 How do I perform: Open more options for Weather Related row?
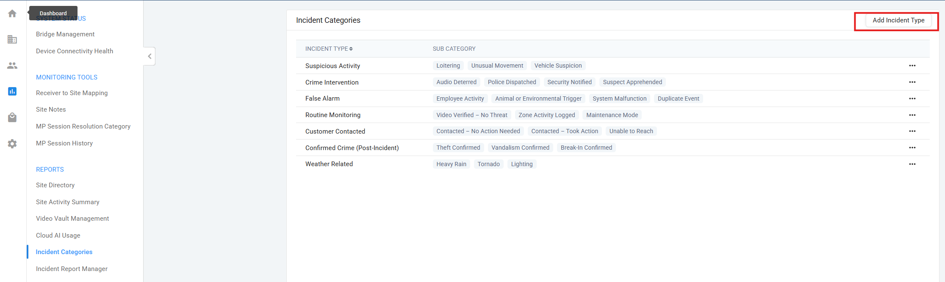pyautogui.click(x=912, y=164)
